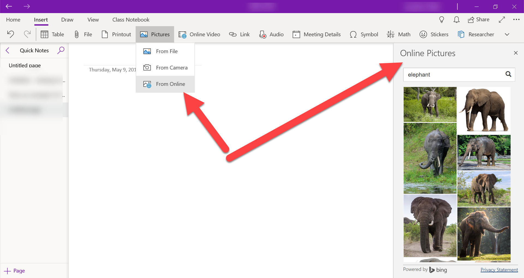
Task: Open notifications bell
Action: [x=456, y=20]
